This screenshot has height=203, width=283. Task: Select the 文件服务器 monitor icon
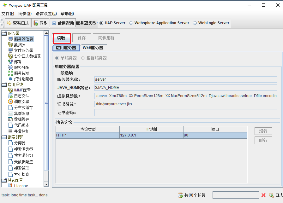coord(10,50)
